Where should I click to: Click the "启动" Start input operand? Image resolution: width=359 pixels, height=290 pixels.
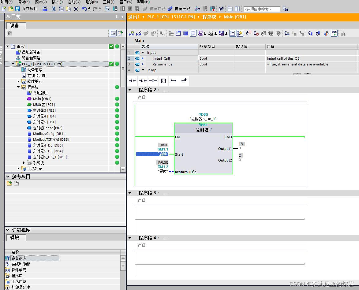pyautogui.click(x=152, y=154)
